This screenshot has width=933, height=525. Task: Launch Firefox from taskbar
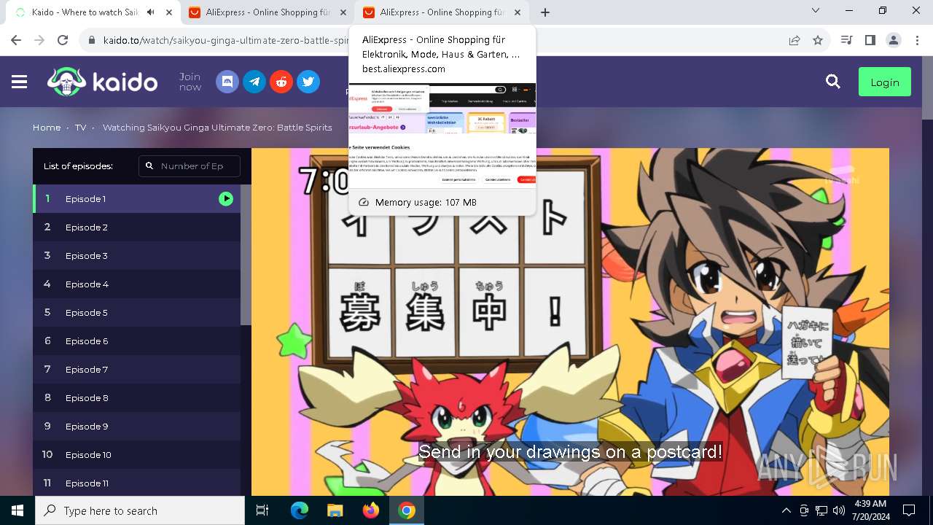point(370,510)
